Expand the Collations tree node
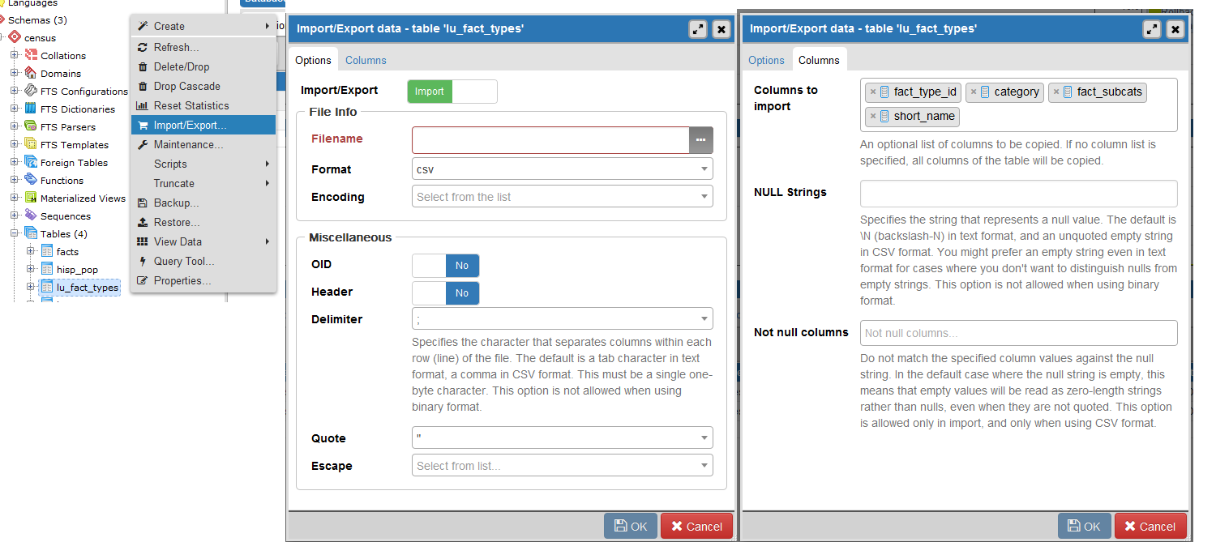This screenshot has height=542, width=1216. tap(15, 55)
